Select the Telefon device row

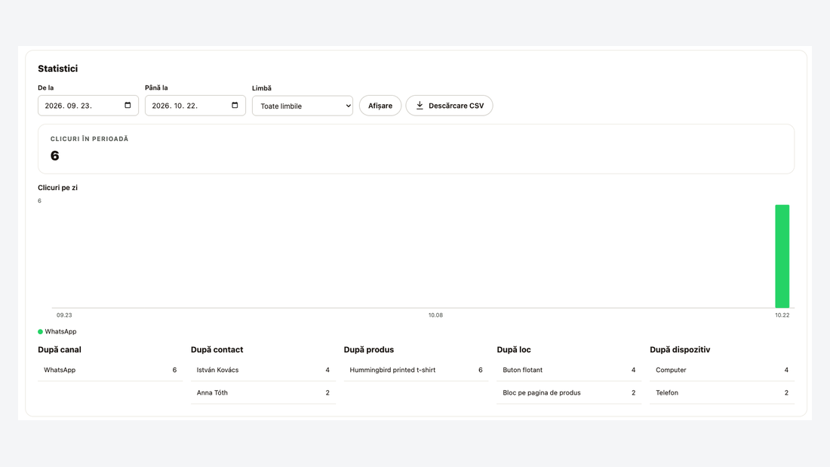coord(722,393)
